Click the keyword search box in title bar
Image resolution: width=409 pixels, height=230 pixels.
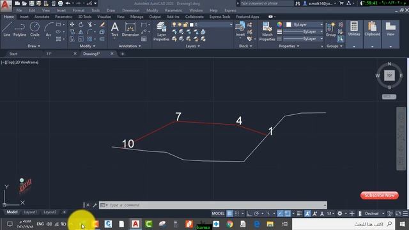(266, 3)
